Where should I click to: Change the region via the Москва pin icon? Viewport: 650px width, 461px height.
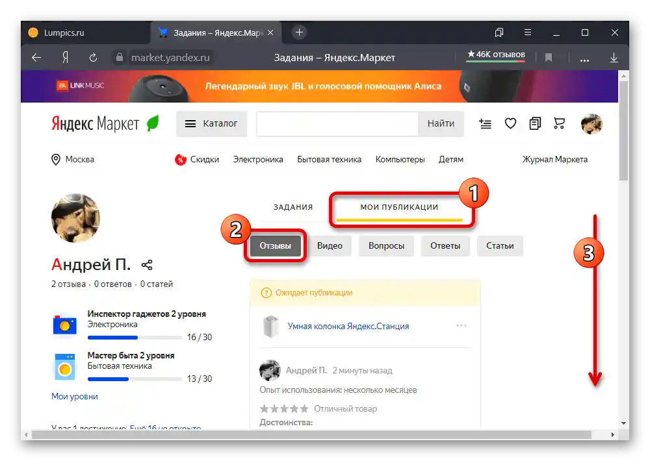(x=55, y=160)
